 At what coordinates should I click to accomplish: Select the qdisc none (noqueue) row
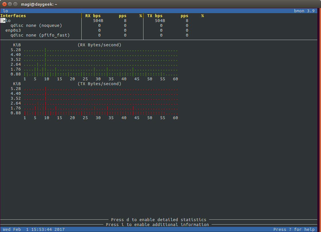coord(102,25)
